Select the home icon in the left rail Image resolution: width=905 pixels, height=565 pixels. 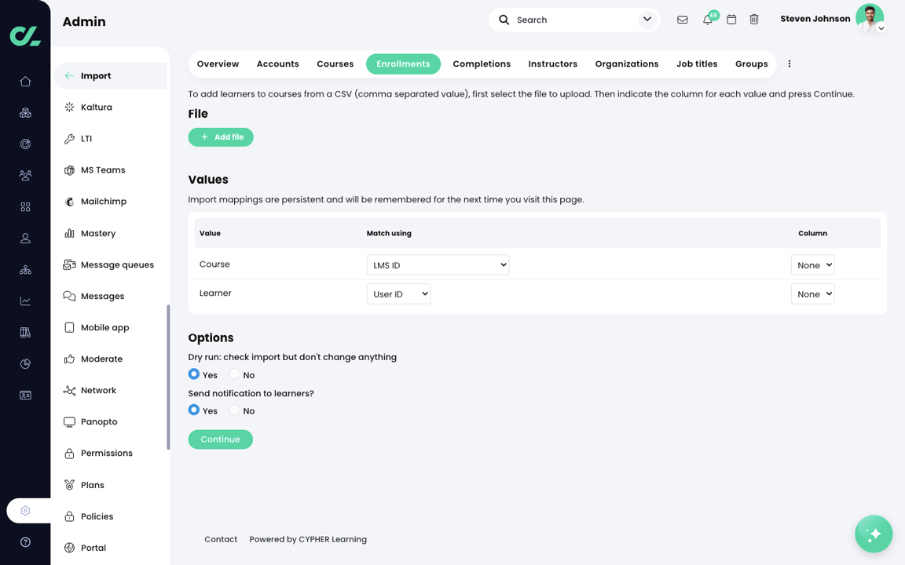pyautogui.click(x=25, y=81)
